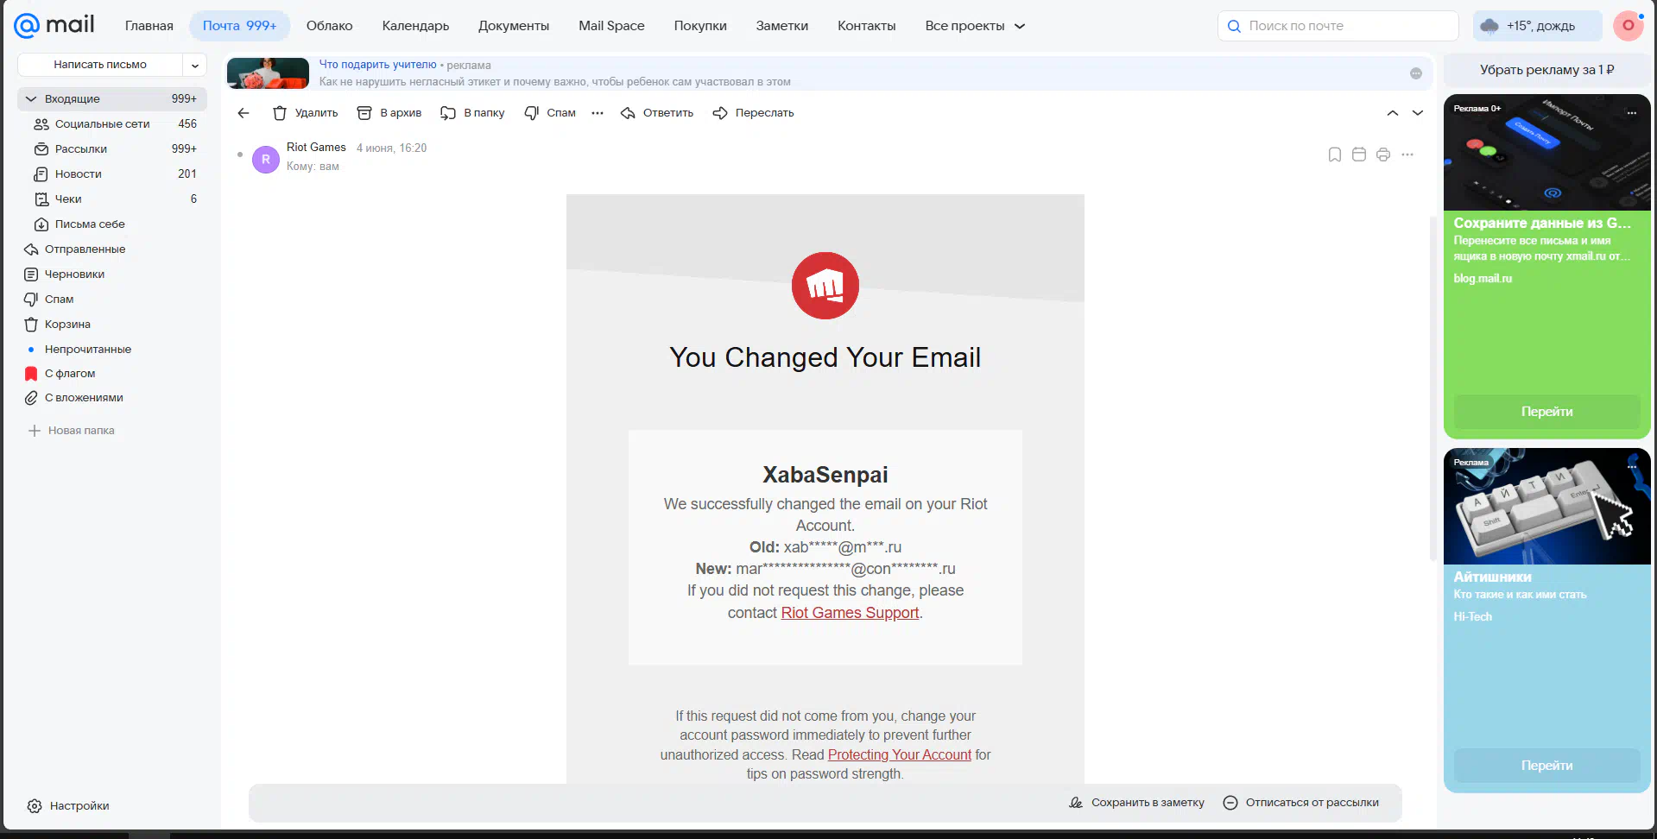
Task: Open the Спам folder in the sidebar
Action: [x=112, y=300]
